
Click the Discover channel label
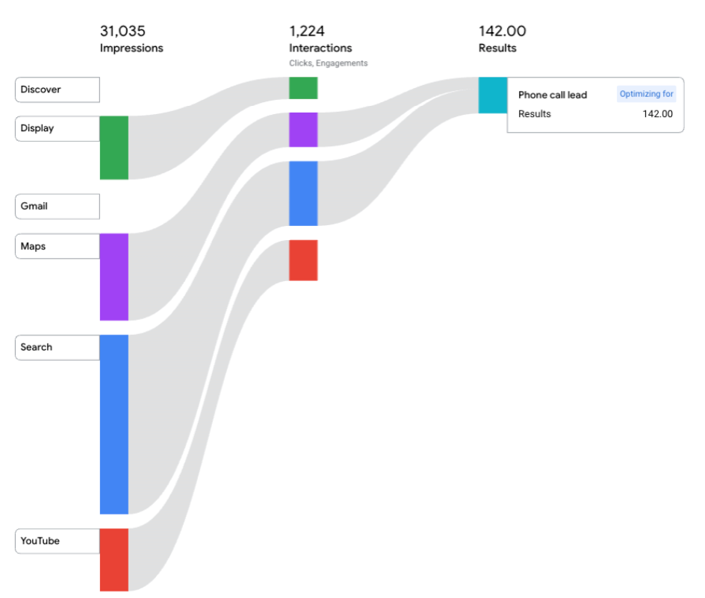(58, 89)
